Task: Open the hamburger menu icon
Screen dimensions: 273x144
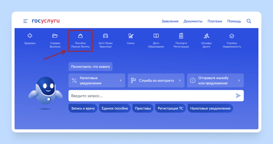Action: [x=25, y=21]
